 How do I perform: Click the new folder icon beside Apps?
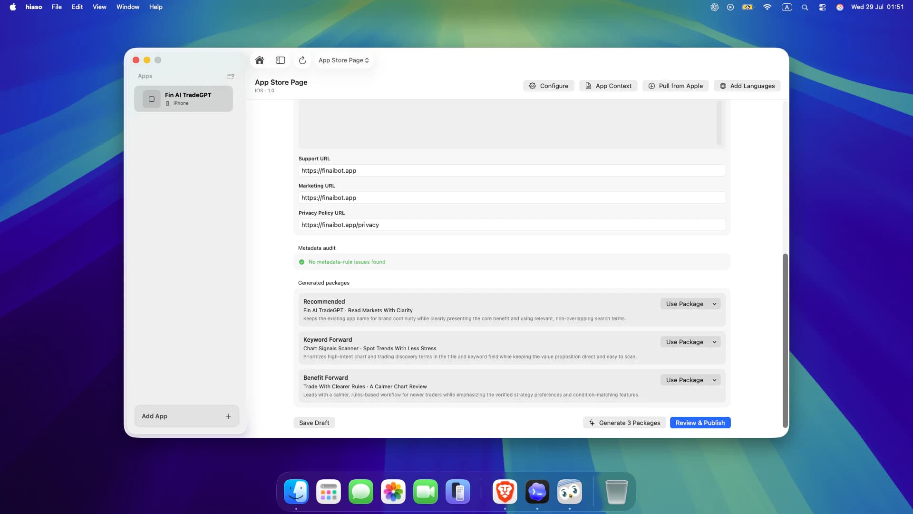coord(231,76)
